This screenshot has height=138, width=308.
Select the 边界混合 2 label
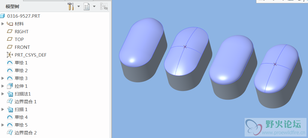[26, 133]
